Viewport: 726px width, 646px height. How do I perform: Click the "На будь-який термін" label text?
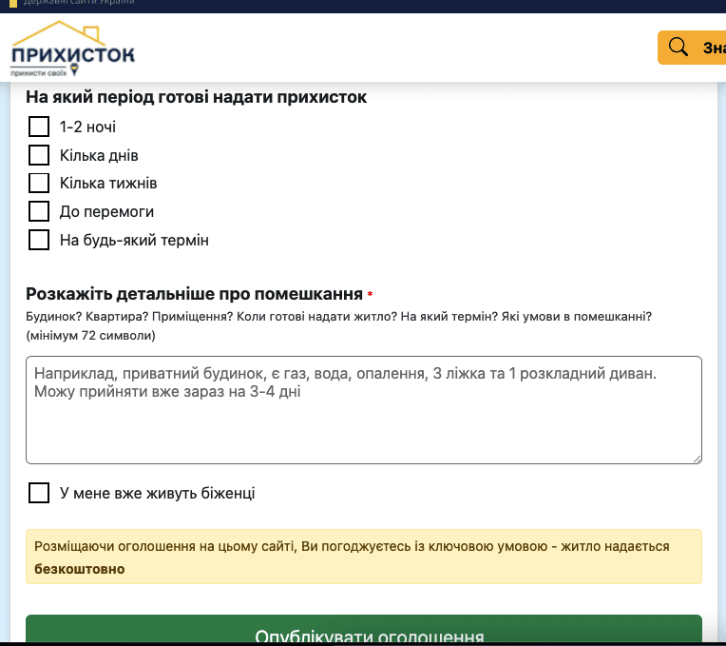(134, 240)
